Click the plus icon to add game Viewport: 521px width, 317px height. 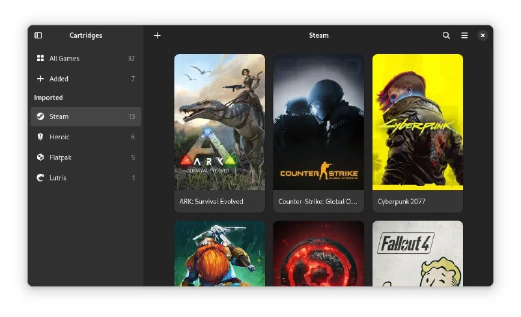coord(157,35)
